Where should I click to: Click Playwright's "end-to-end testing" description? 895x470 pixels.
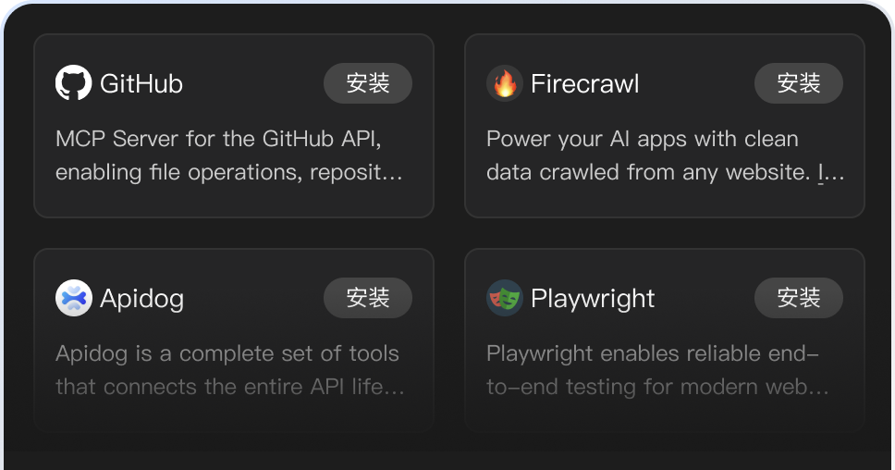click(653, 353)
